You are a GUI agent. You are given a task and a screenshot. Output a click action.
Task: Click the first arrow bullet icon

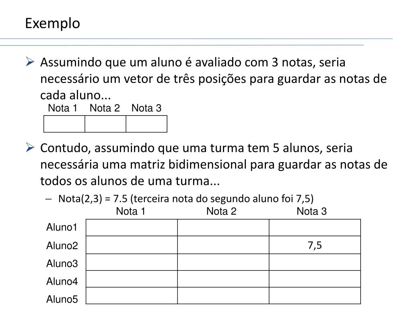click(30, 62)
